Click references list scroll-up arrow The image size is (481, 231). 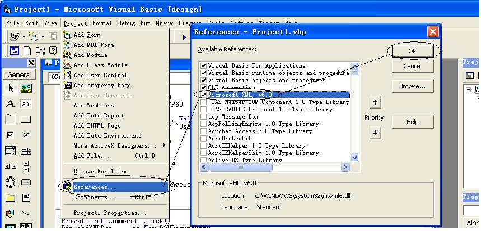(x=355, y=66)
